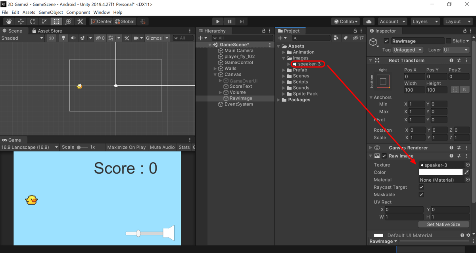Select the Transform tool
This screenshot has height=253, width=476.
click(68, 21)
